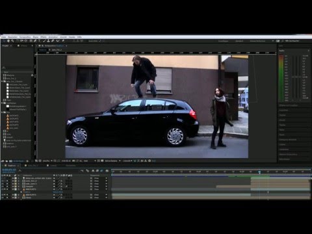Toggle visibility of the bottom timeline layer
The image size is (312, 234).
coord(3,198)
